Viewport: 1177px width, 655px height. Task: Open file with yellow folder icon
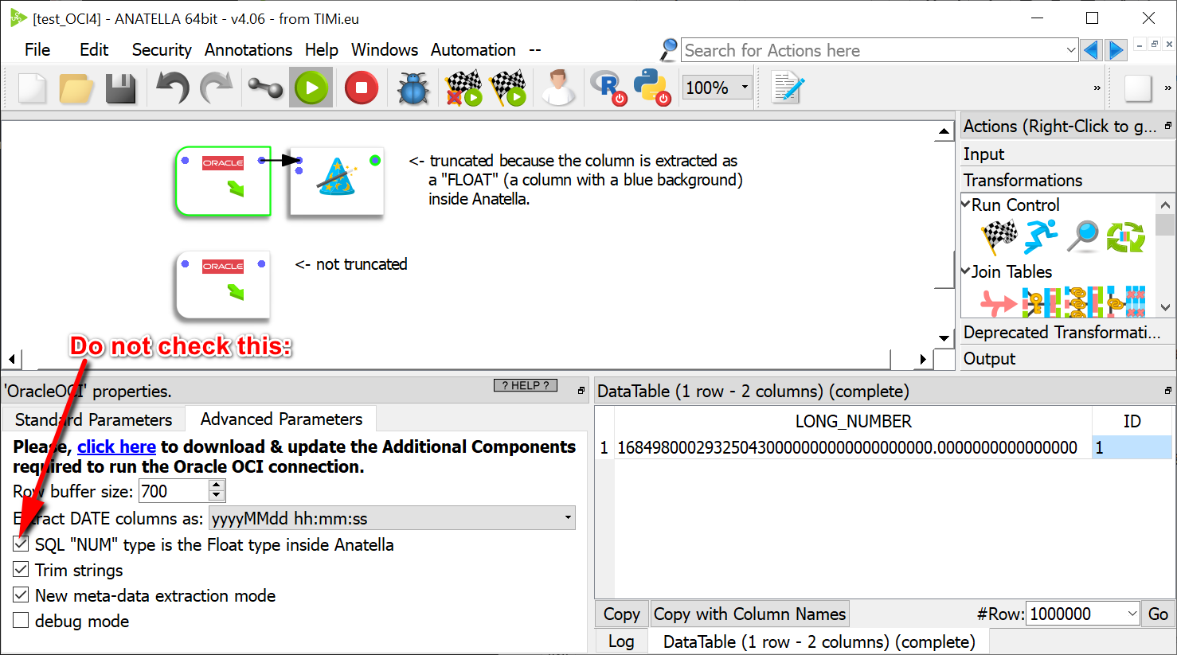pos(76,88)
